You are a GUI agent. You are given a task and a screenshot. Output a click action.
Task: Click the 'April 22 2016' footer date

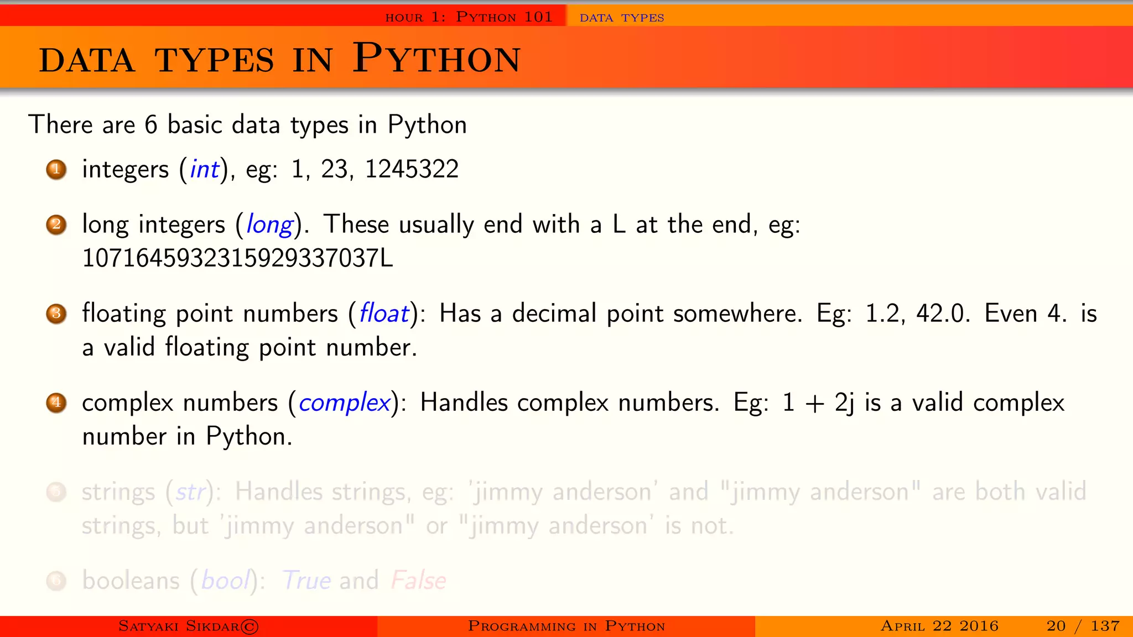[939, 626]
